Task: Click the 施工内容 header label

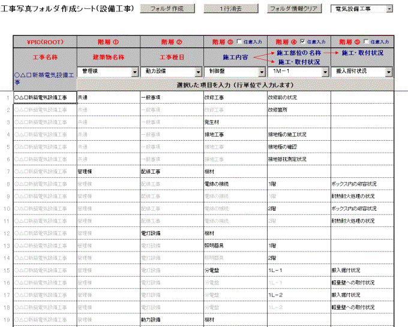Action: click(235, 57)
